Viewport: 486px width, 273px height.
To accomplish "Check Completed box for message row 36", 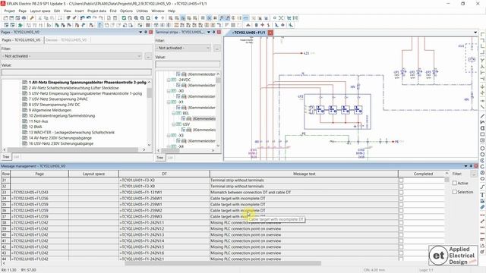I will 401,211.
